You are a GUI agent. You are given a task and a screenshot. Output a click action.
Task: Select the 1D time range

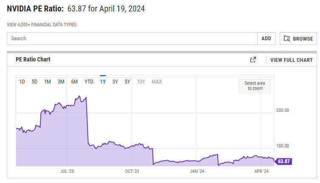click(22, 82)
